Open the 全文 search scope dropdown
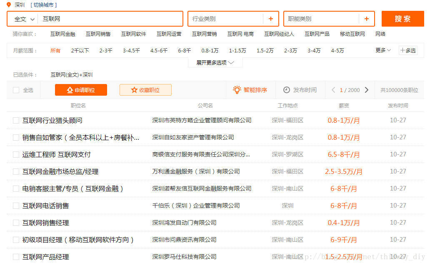 pyautogui.click(x=24, y=19)
